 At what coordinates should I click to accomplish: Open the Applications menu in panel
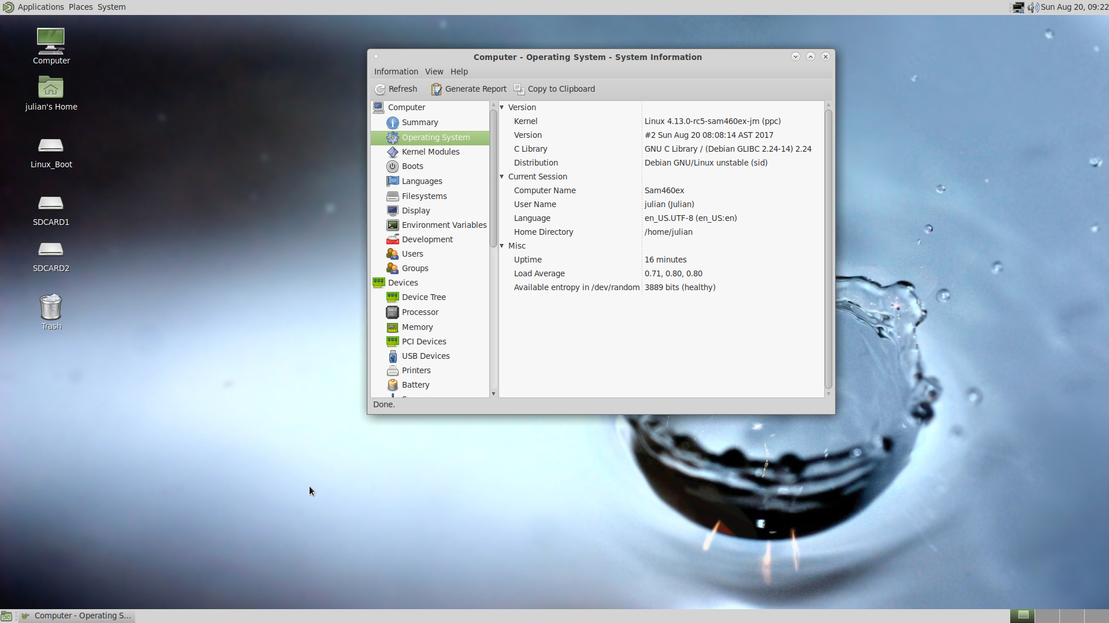click(40, 7)
